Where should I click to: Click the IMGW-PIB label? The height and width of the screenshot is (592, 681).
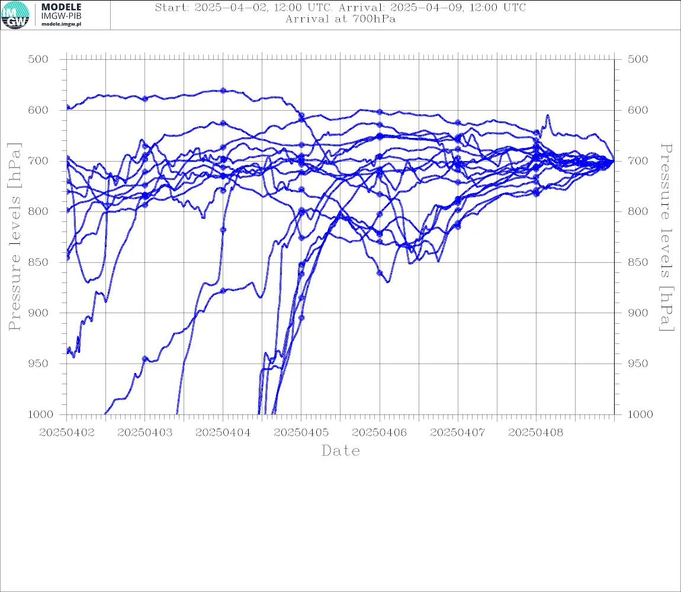coord(61,16)
